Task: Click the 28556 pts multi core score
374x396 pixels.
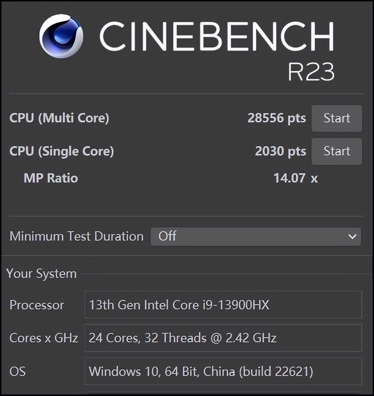Action: pyautogui.click(x=276, y=118)
